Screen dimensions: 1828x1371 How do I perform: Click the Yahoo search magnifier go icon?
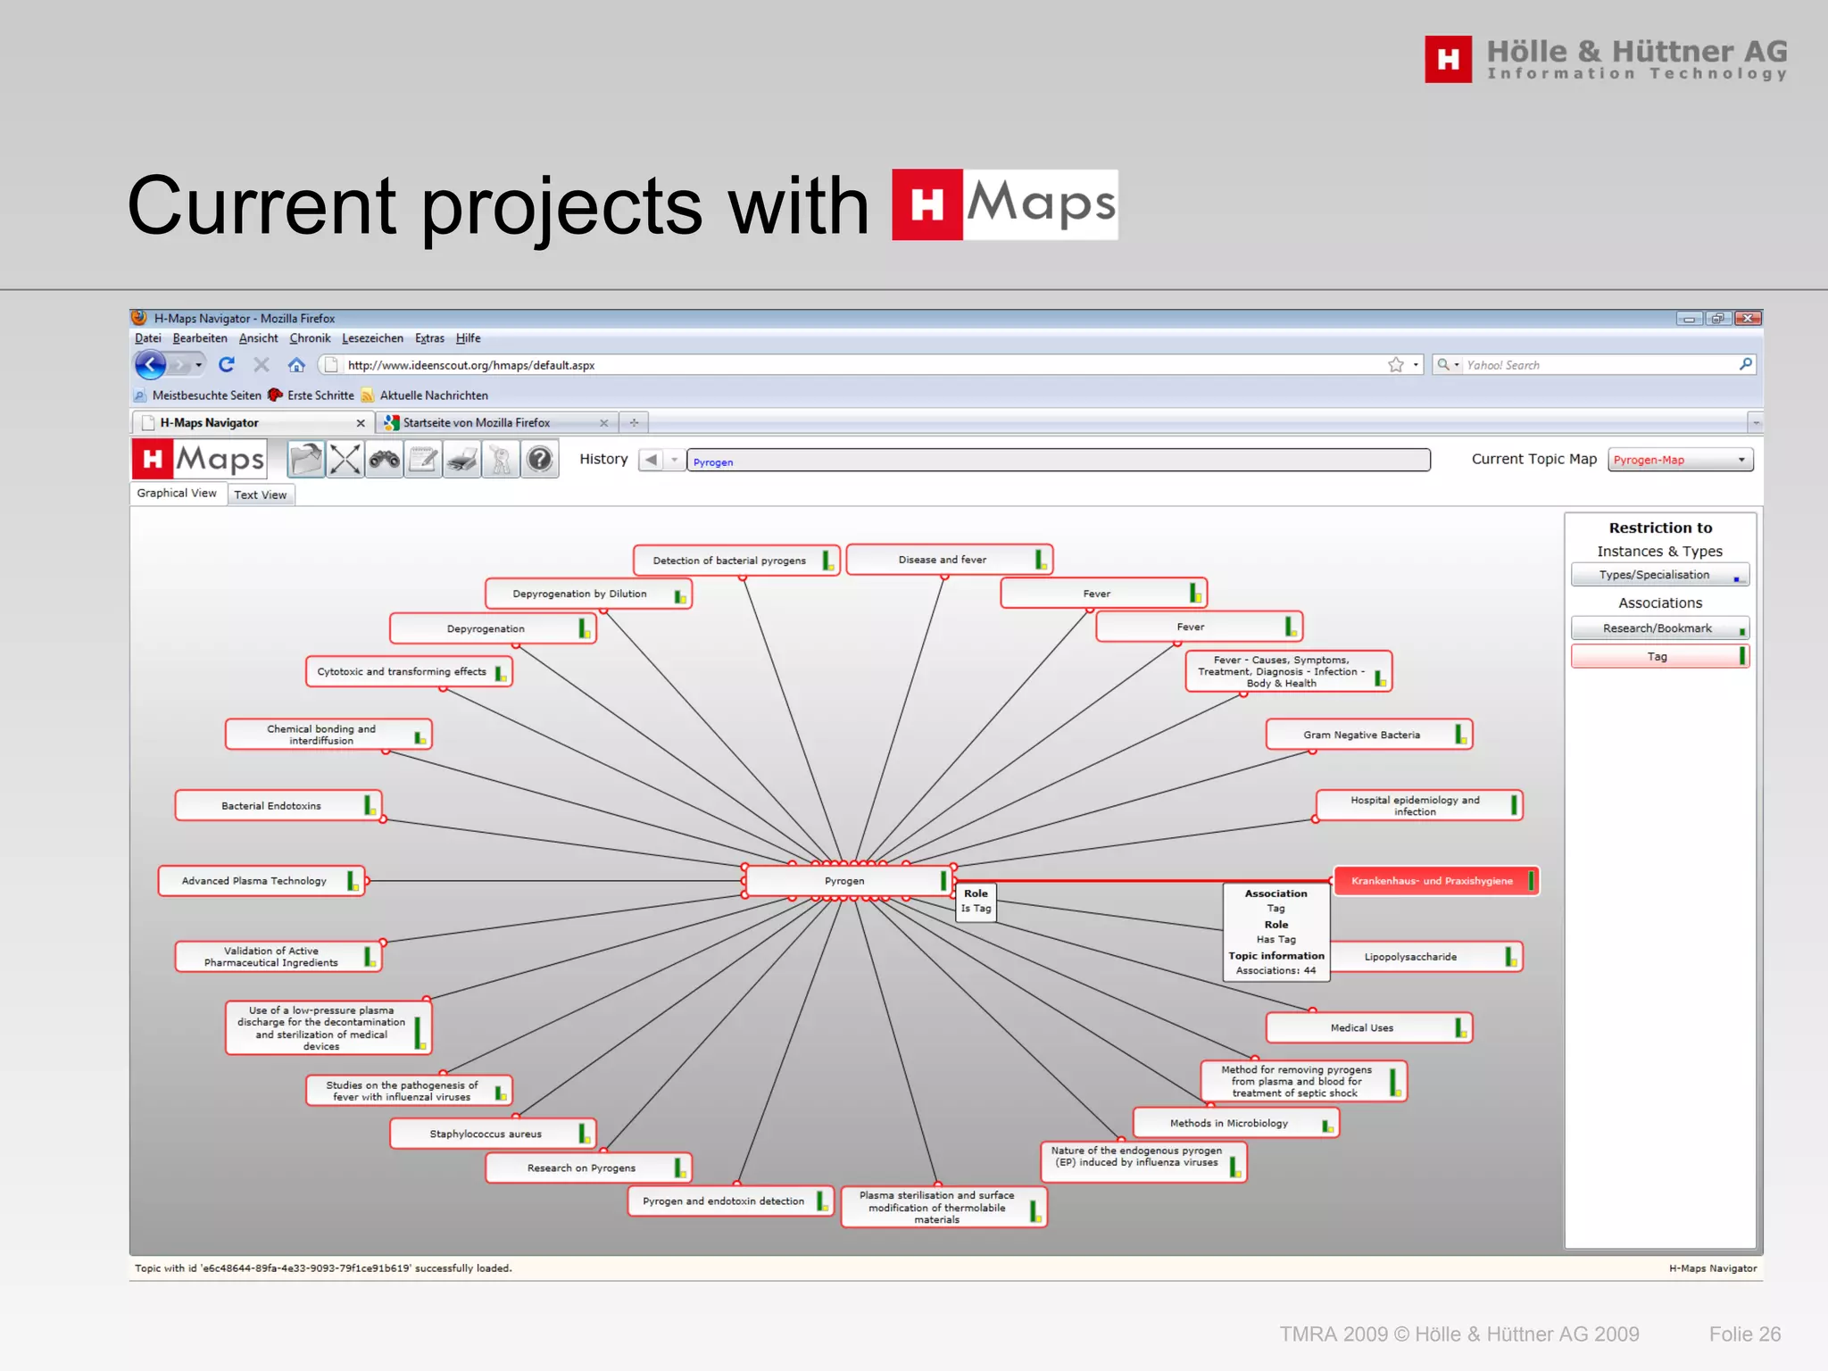(x=1745, y=364)
